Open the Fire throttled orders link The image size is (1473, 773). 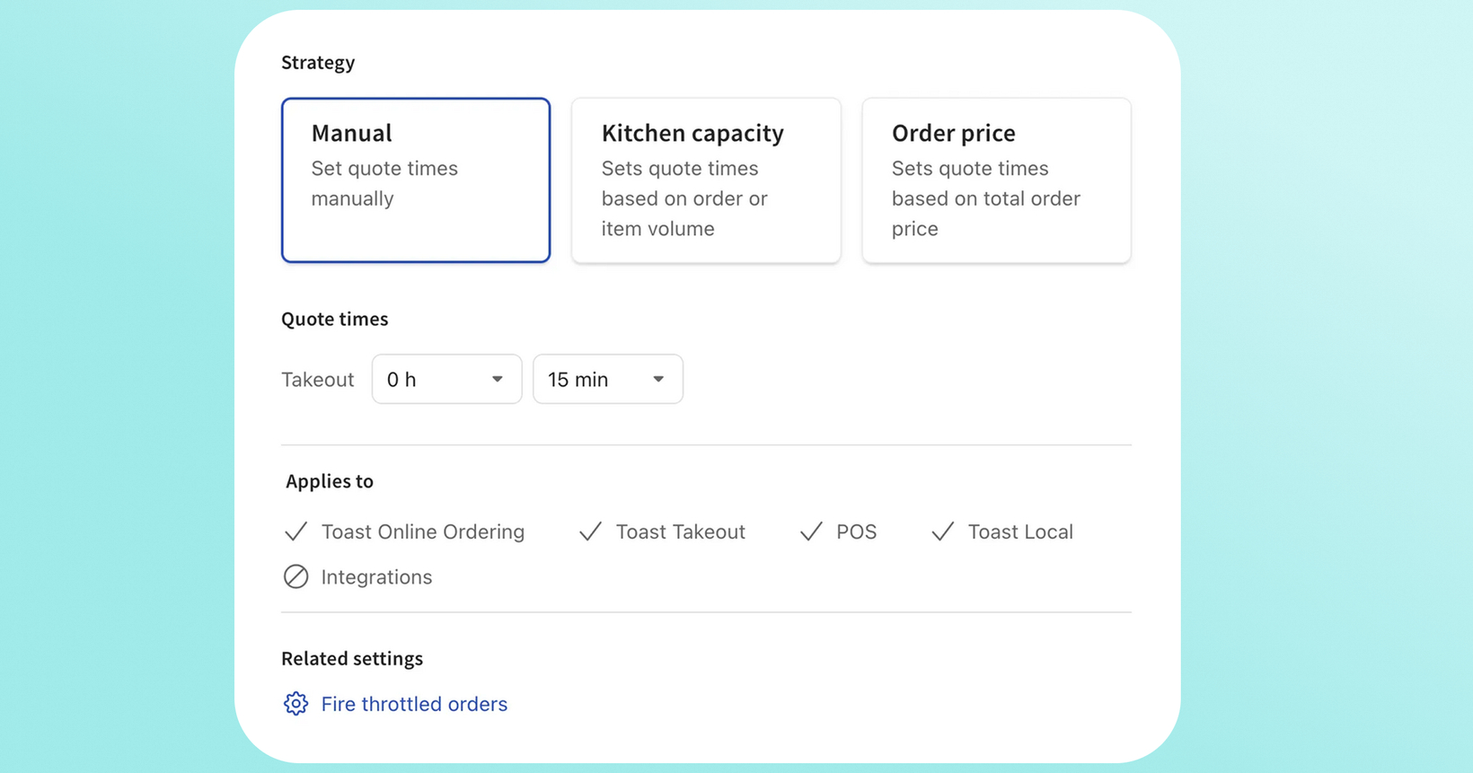click(x=414, y=704)
